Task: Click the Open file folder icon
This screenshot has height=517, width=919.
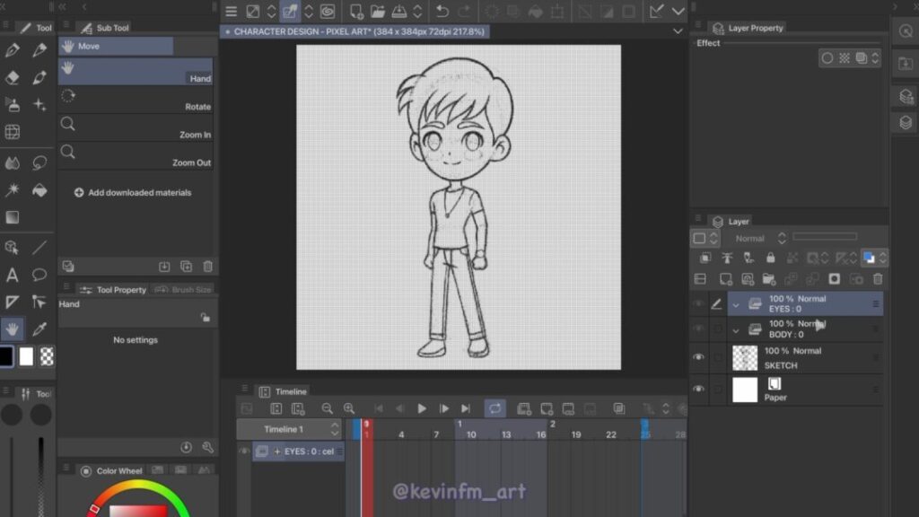Action: point(378,12)
